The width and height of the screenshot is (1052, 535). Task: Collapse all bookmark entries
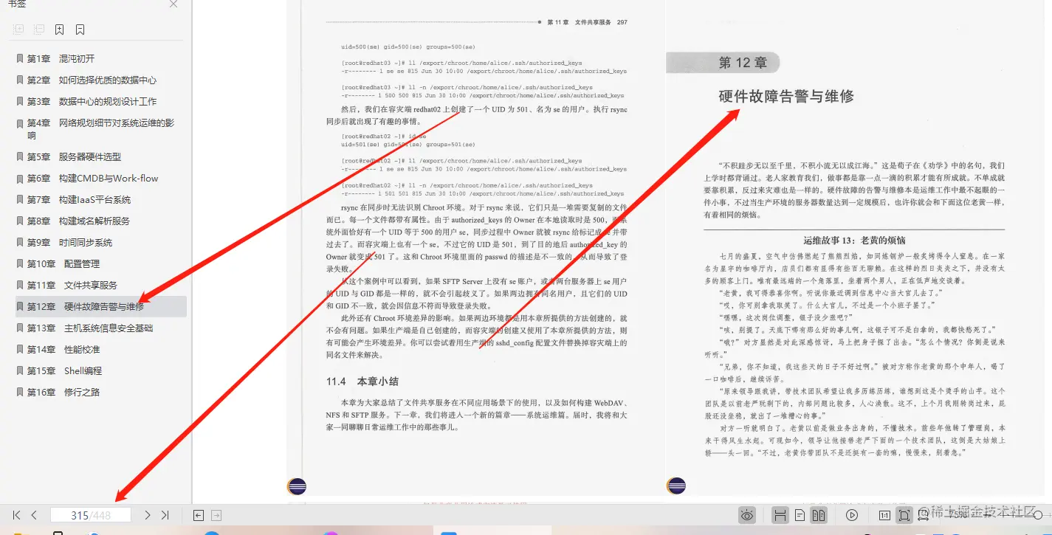tap(38, 29)
